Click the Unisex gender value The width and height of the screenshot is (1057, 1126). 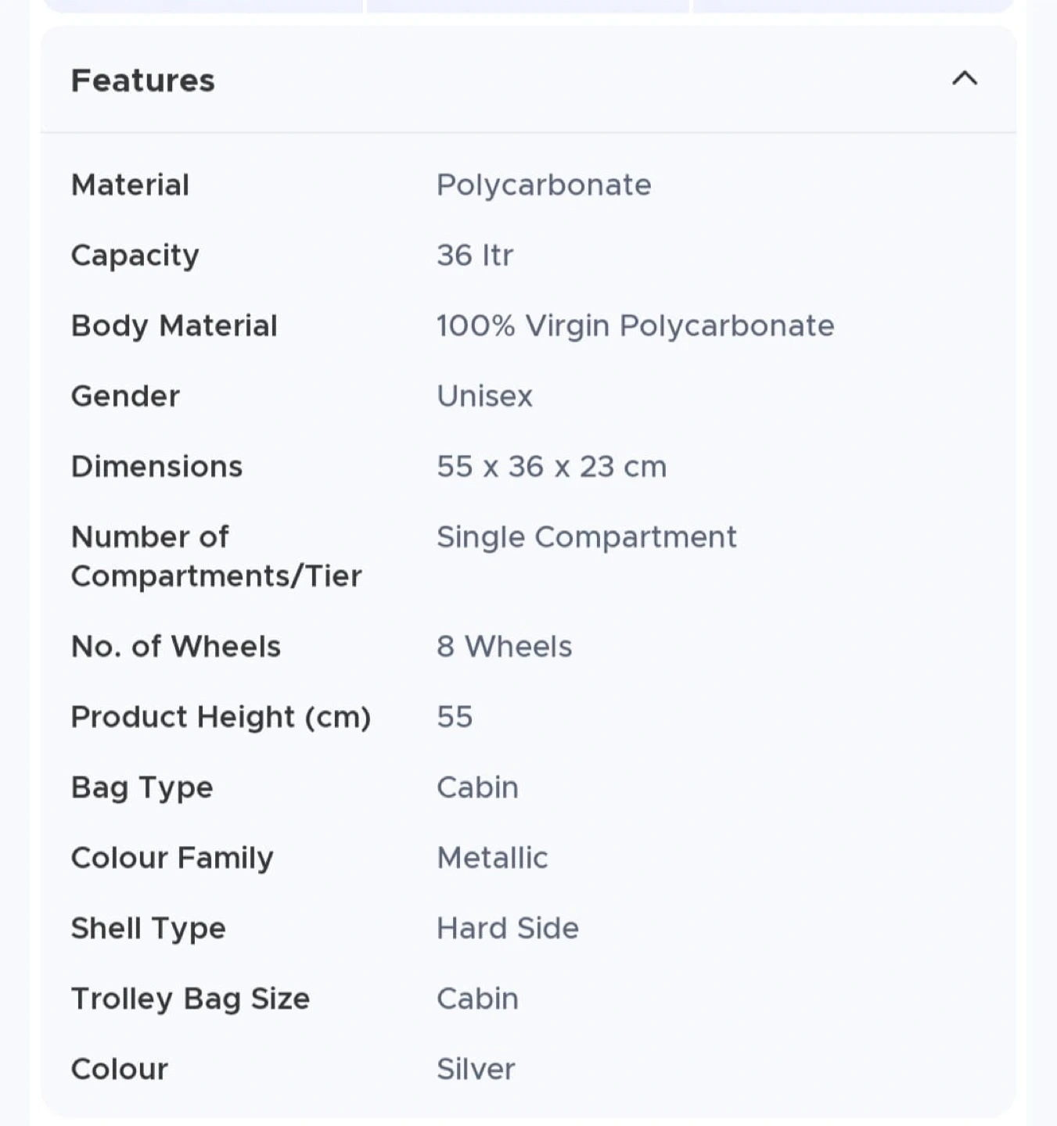484,396
